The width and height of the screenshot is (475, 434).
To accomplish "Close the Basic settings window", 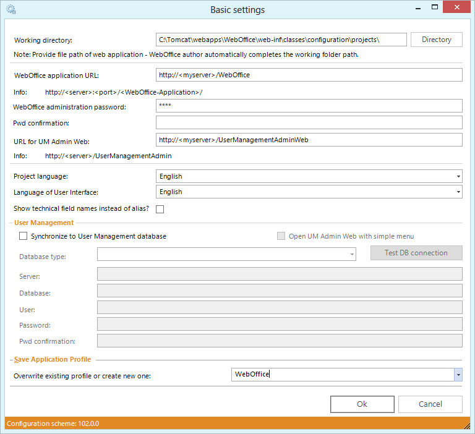I will [457, 7].
